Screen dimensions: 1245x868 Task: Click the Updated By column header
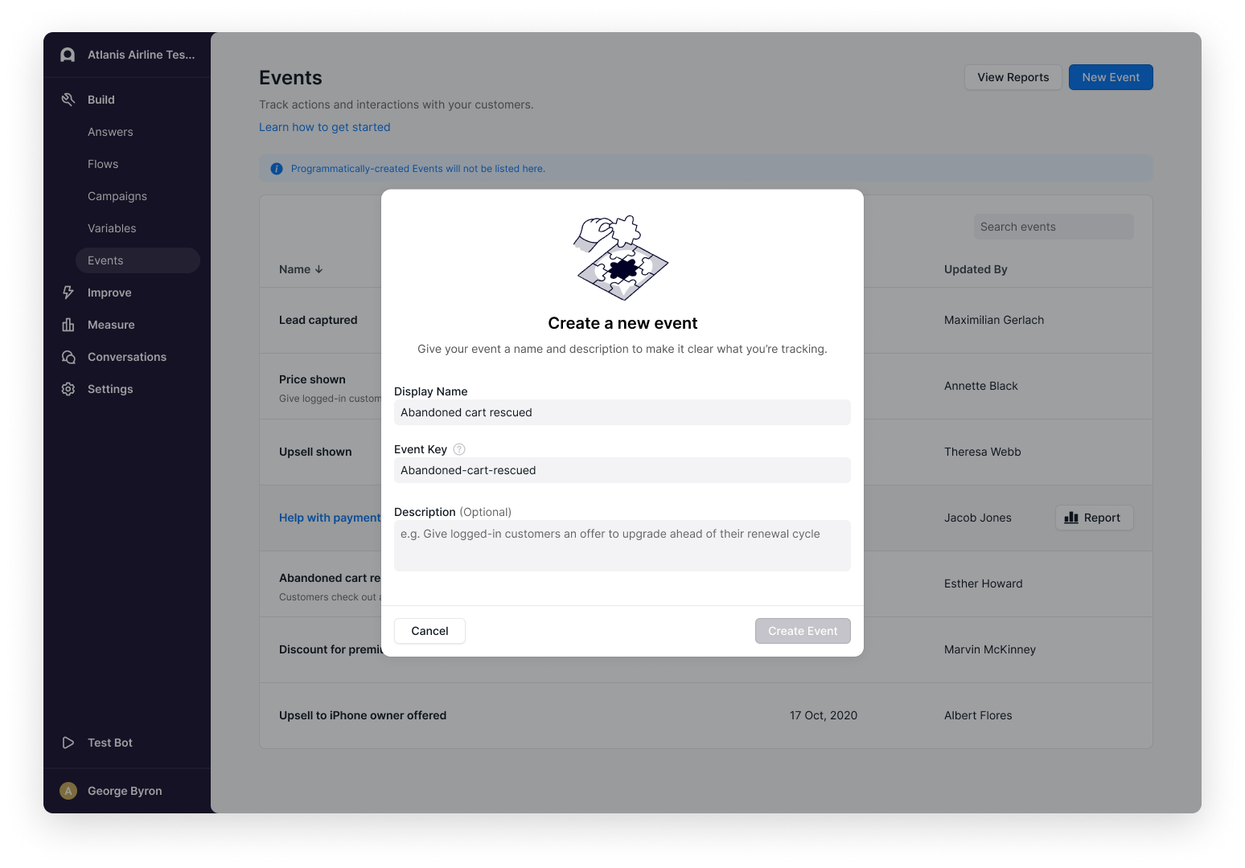click(976, 269)
